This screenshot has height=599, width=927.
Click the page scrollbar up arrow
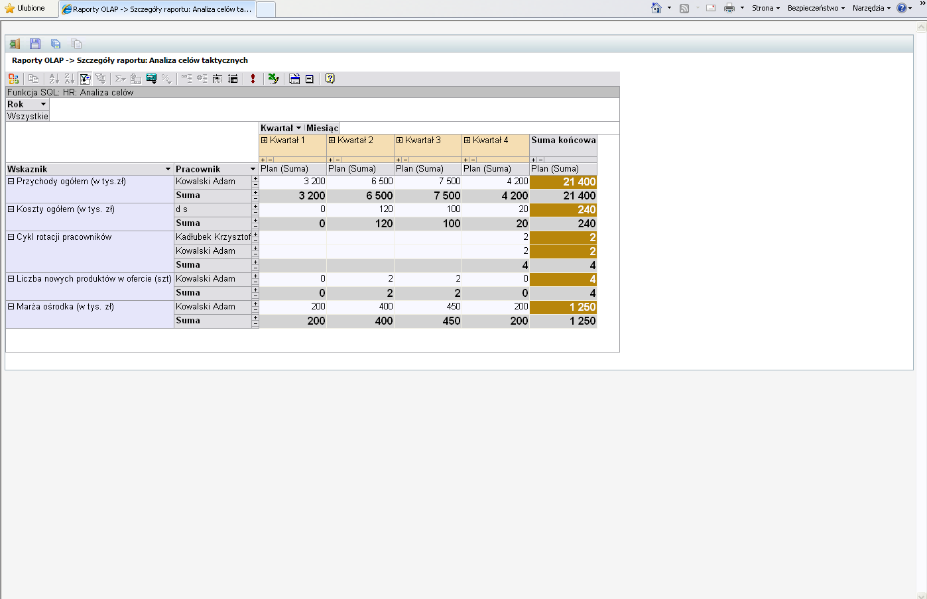coord(921,27)
